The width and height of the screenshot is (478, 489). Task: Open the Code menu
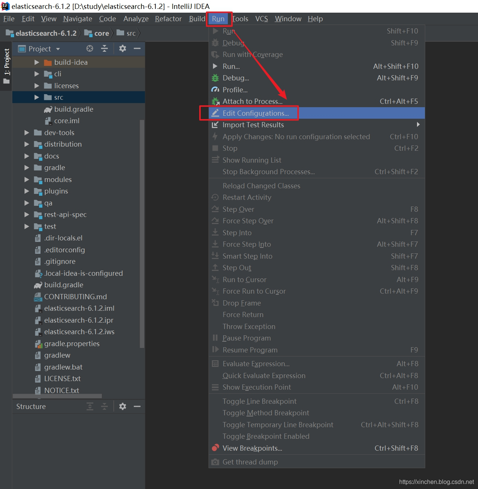point(107,19)
